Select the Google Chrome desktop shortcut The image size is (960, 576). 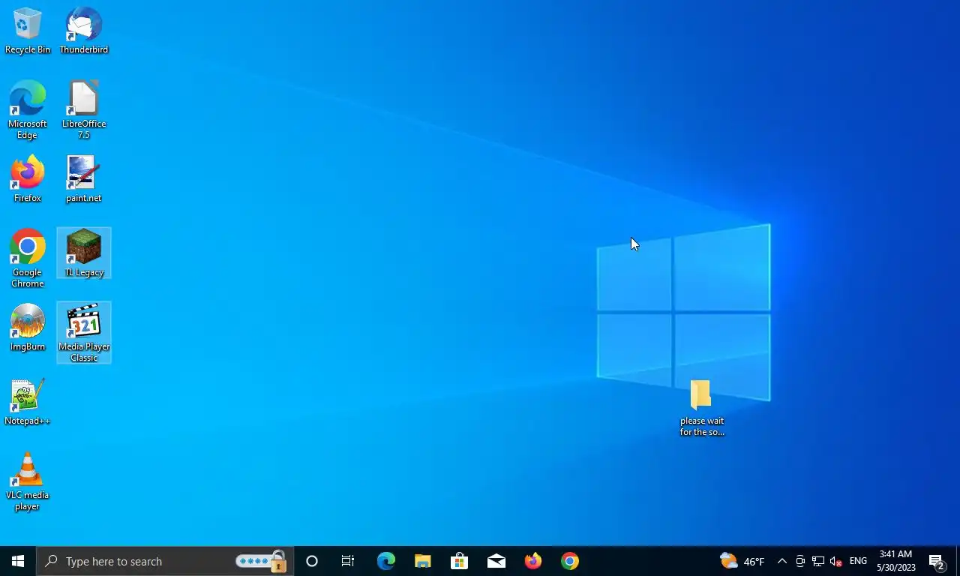[28, 259]
